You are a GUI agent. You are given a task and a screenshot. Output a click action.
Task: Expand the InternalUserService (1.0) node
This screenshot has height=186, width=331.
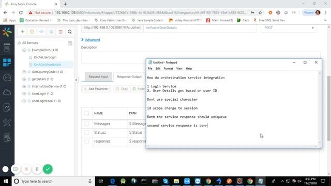pos(24,86)
